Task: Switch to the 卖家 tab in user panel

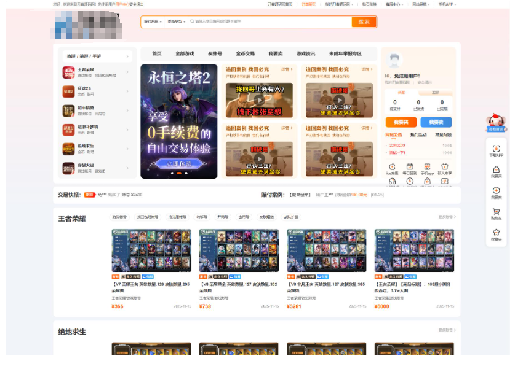Action: coord(437,92)
